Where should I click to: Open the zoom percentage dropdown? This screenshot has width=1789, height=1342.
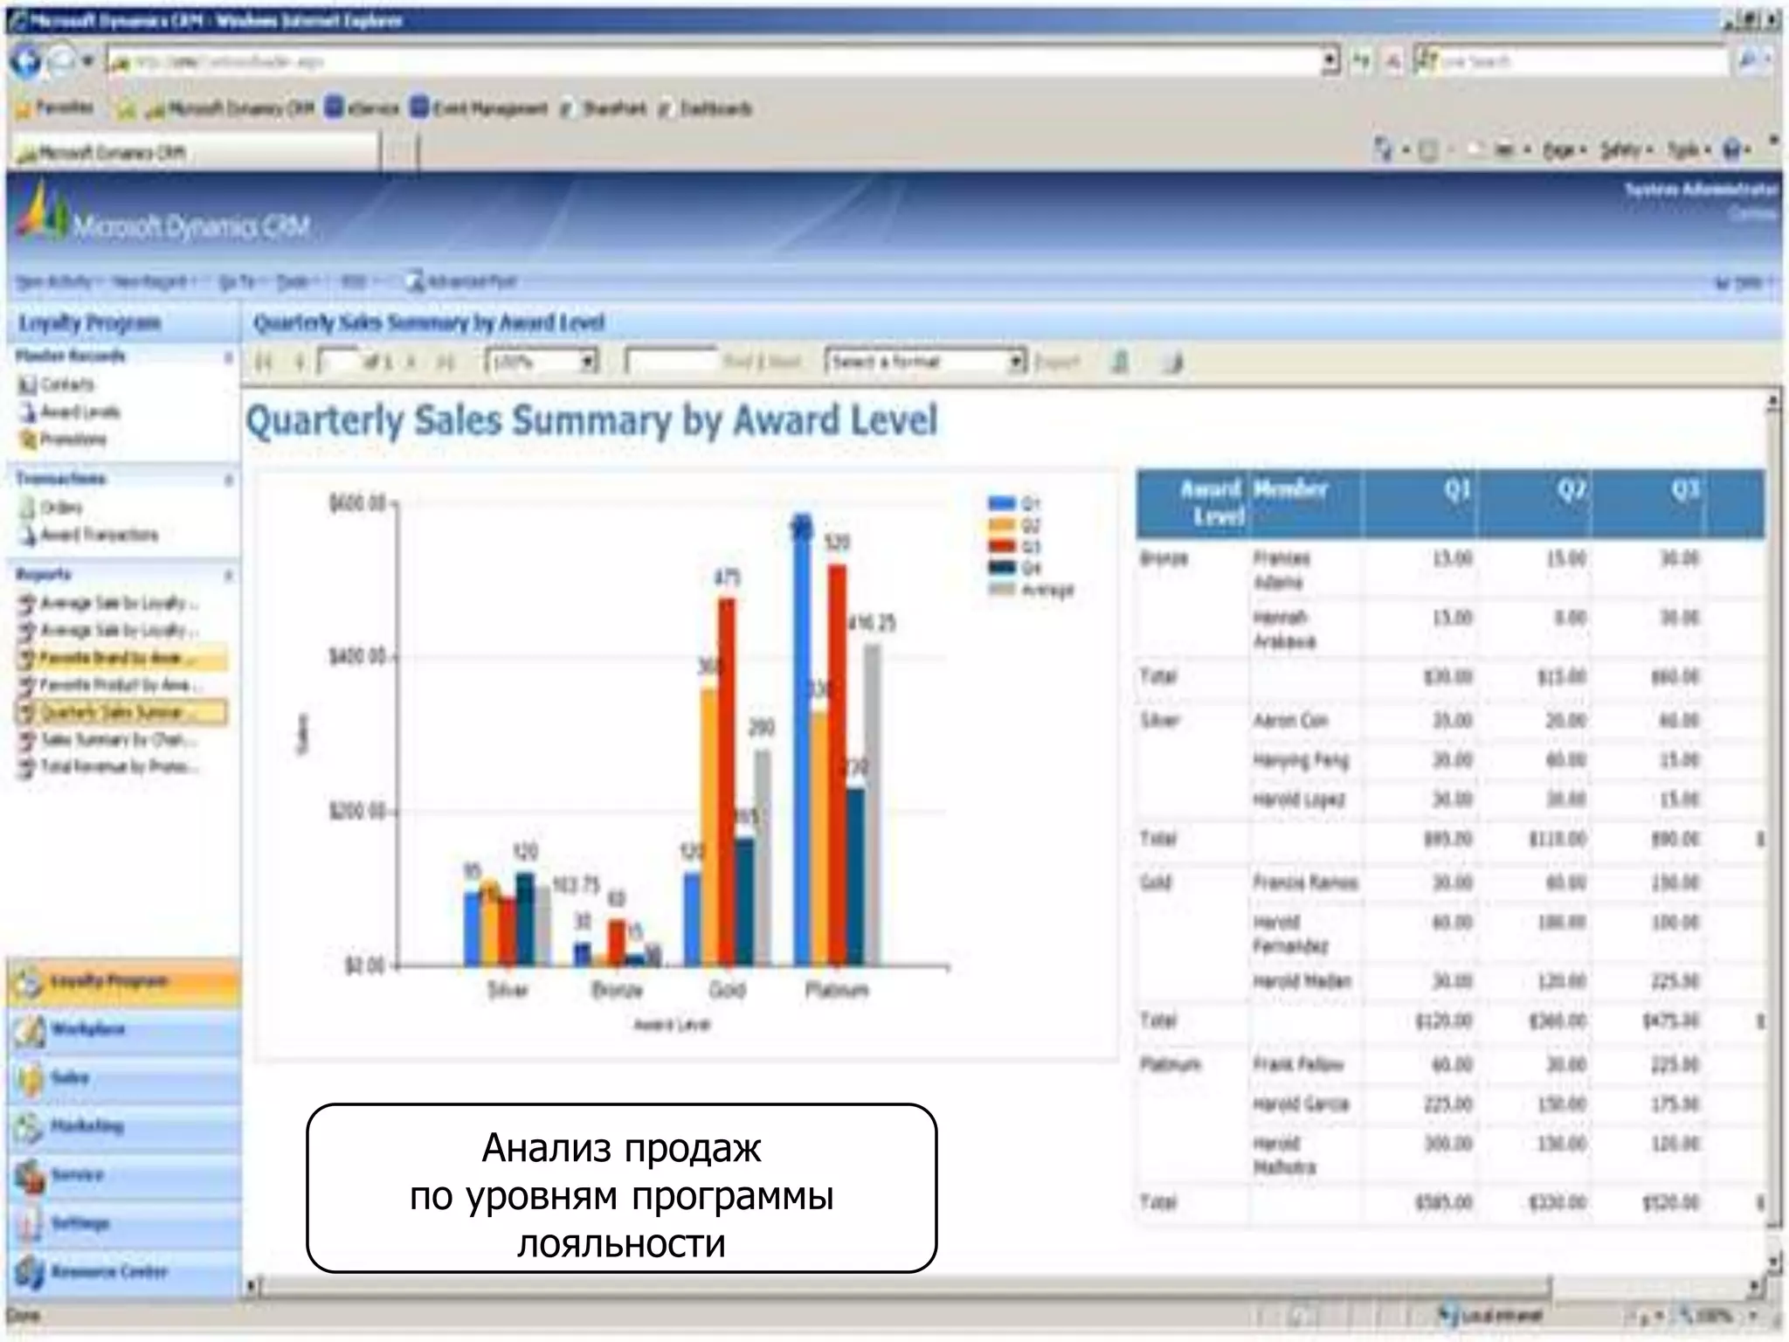[x=589, y=362]
